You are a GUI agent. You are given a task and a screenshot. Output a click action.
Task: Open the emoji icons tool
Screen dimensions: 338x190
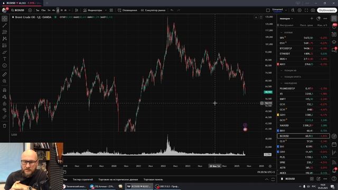[x=5, y=65]
